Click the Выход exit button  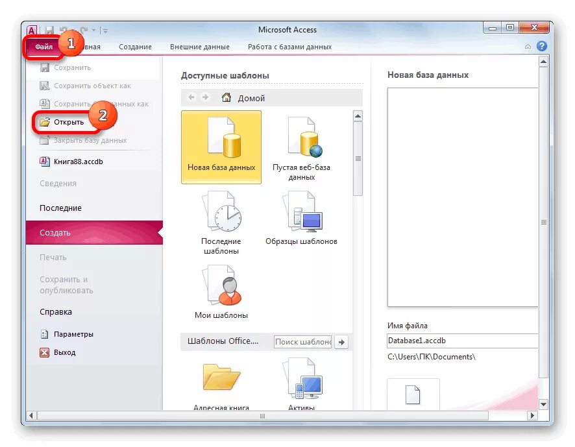tap(64, 353)
